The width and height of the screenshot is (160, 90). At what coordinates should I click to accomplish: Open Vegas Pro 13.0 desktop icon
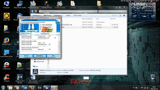20,78
